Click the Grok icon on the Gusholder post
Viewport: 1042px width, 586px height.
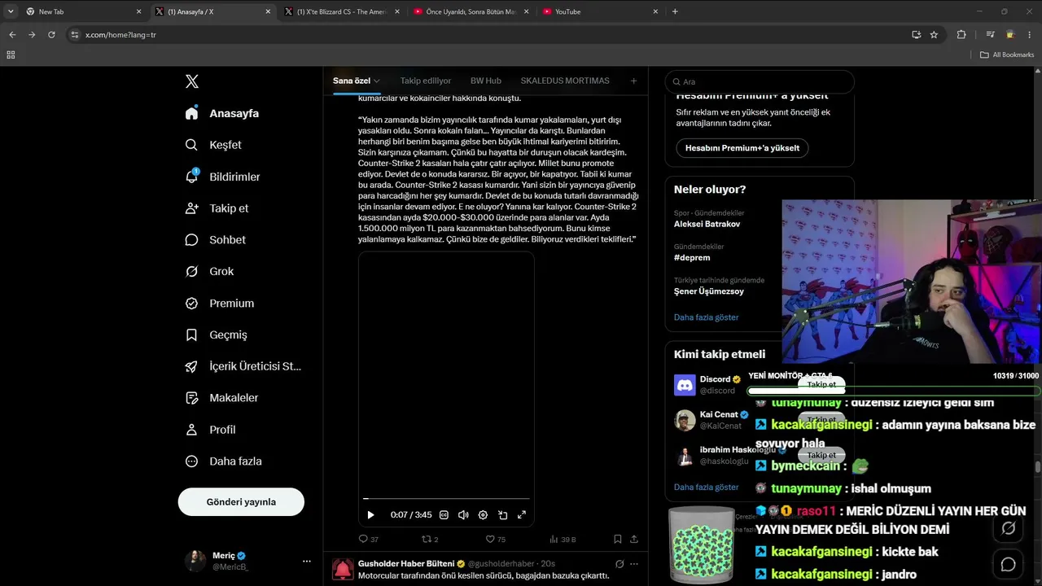point(620,564)
